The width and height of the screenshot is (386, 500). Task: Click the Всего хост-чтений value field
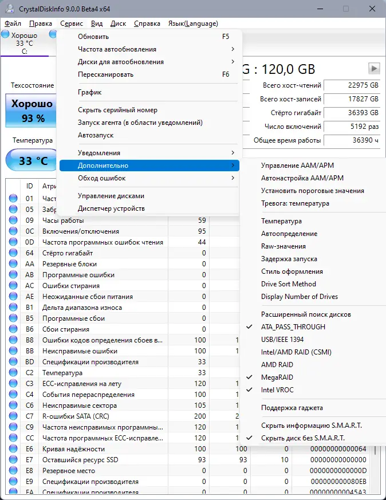pos(352,85)
